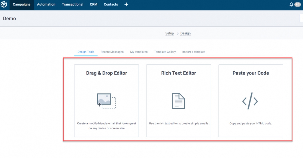Switch to the Recent Messages tab
This screenshot has width=303, height=158.
(112, 52)
